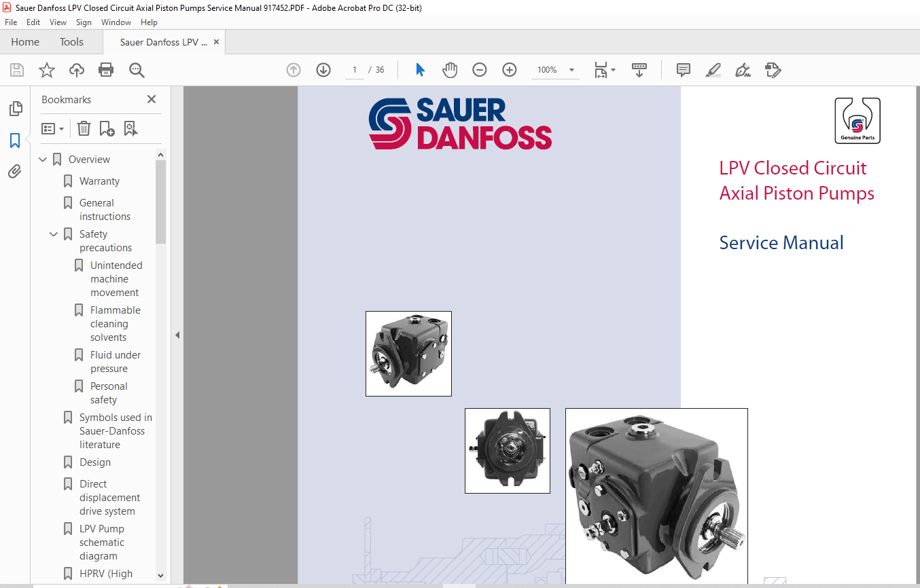This screenshot has width=920, height=588.
Task: Toggle the Bookmarks navigation panel icon
Action: pyautogui.click(x=15, y=141)
